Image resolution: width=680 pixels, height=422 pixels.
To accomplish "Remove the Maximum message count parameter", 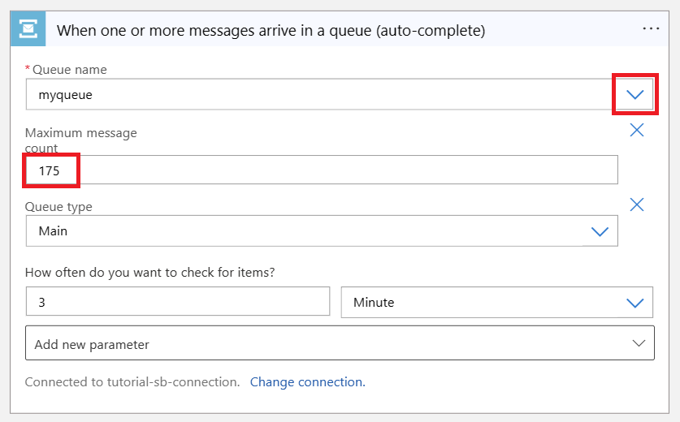I will 637,130.
